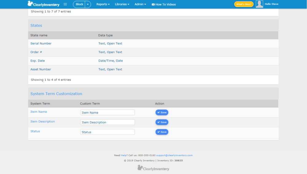This screenshot has height=174, width=307.
Task: Open the Exp. Date state
Action: (37, 61)
